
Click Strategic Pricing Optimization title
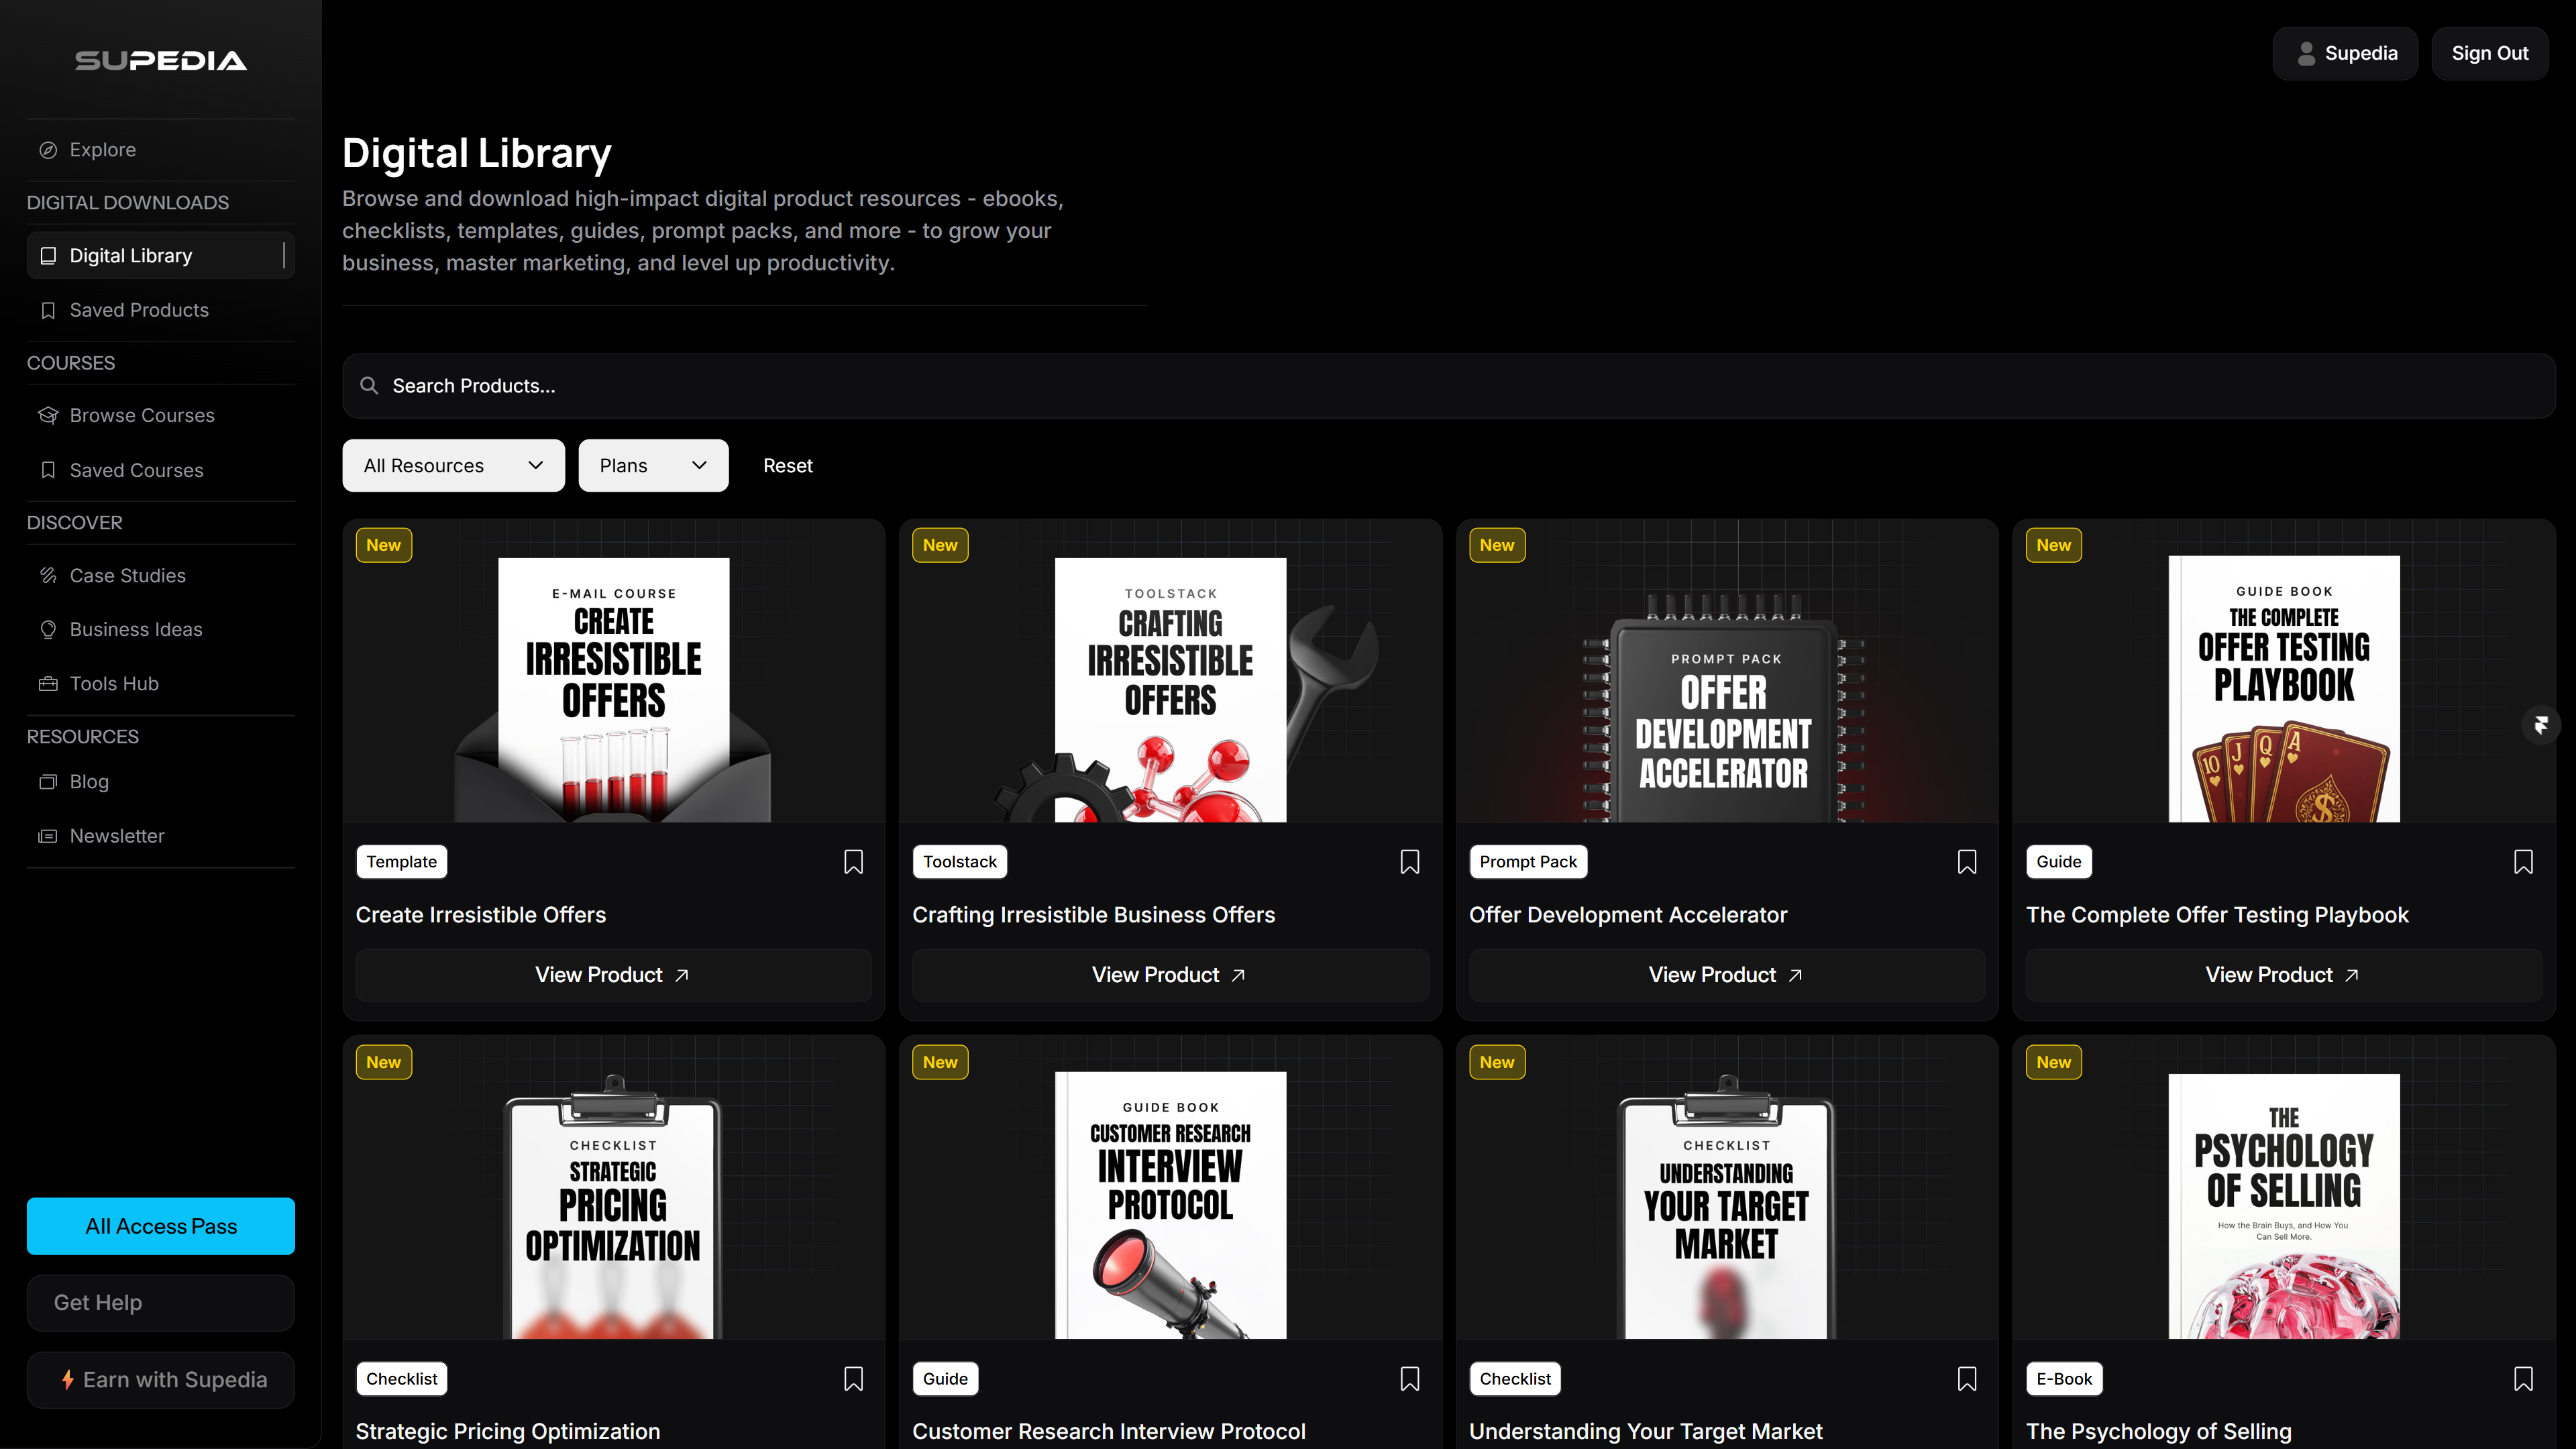[508, 1431]
